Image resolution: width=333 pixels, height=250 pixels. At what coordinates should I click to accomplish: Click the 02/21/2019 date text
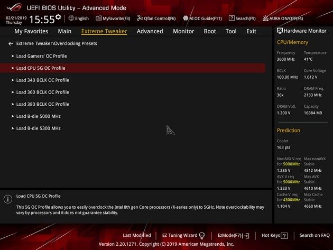16,18
